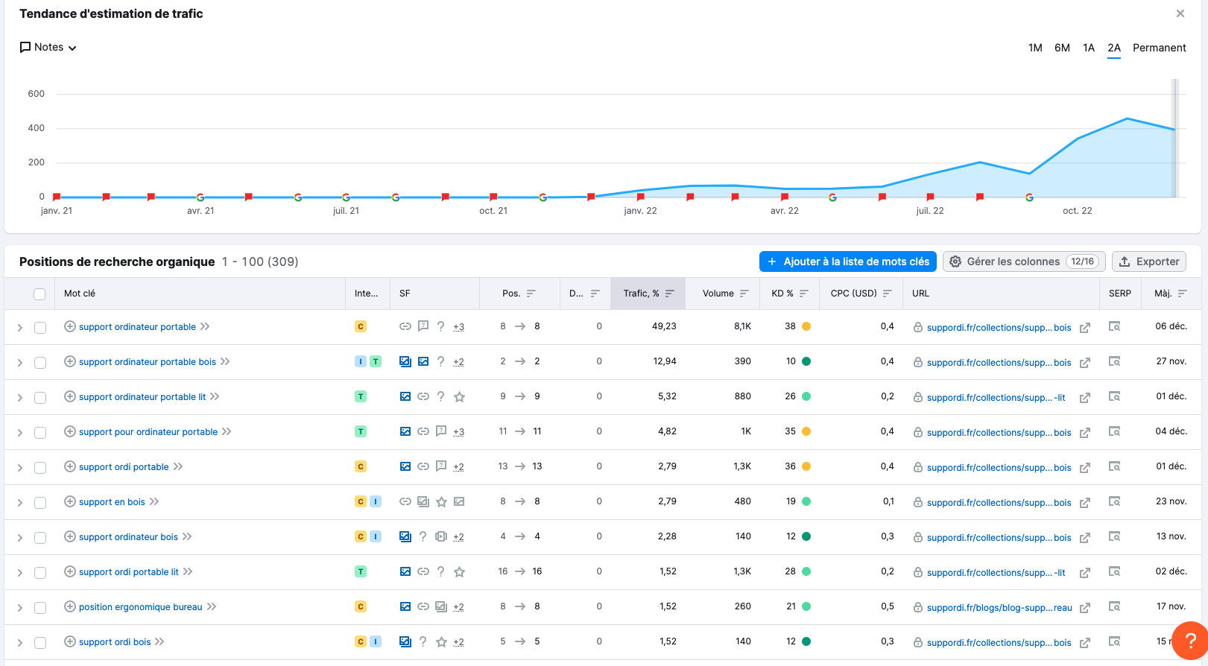This screenshot has height=666, width=1208.
Task: Switch chart range to Permanent
Action: pyautogui.click(x=1159, y=48)
